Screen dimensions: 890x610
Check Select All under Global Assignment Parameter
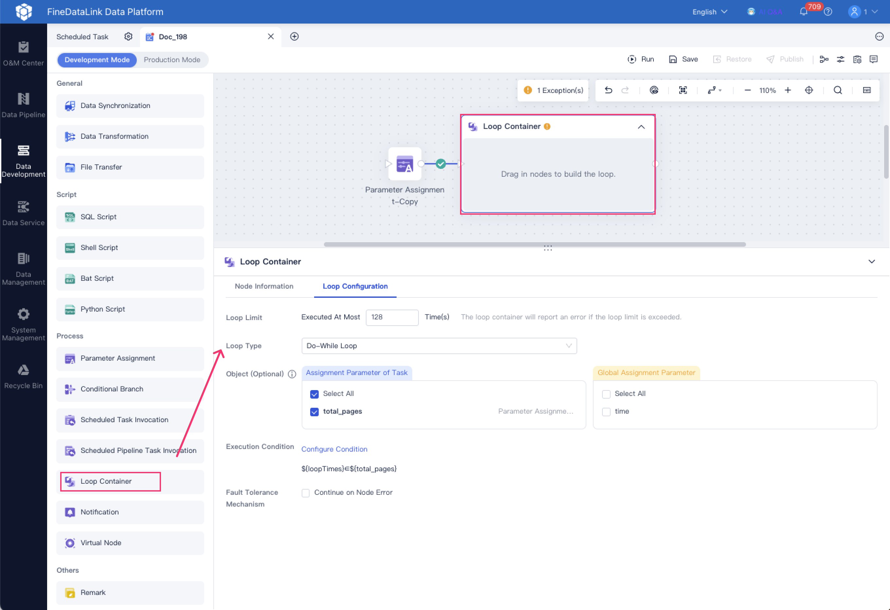point(606,394)
